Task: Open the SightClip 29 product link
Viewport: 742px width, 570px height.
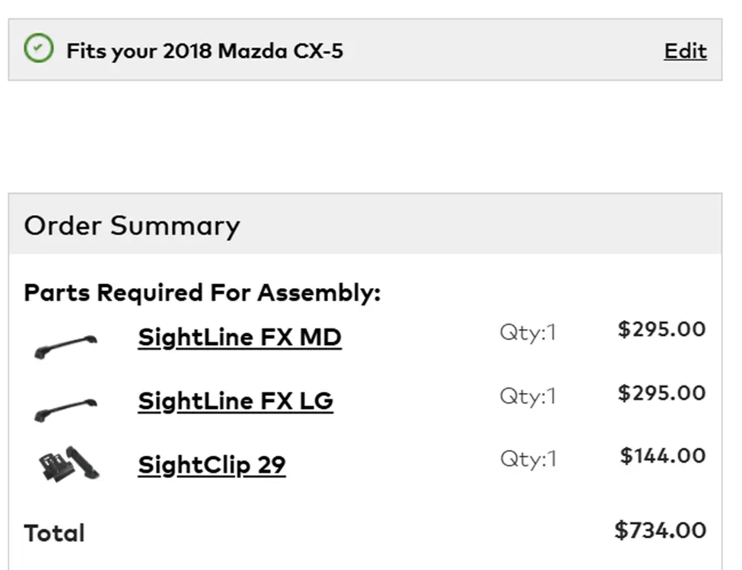Action: tap(212, 464)
